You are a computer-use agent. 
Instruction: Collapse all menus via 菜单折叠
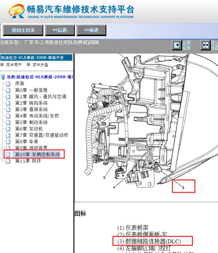pyautogui.click(x=40, y=65)
